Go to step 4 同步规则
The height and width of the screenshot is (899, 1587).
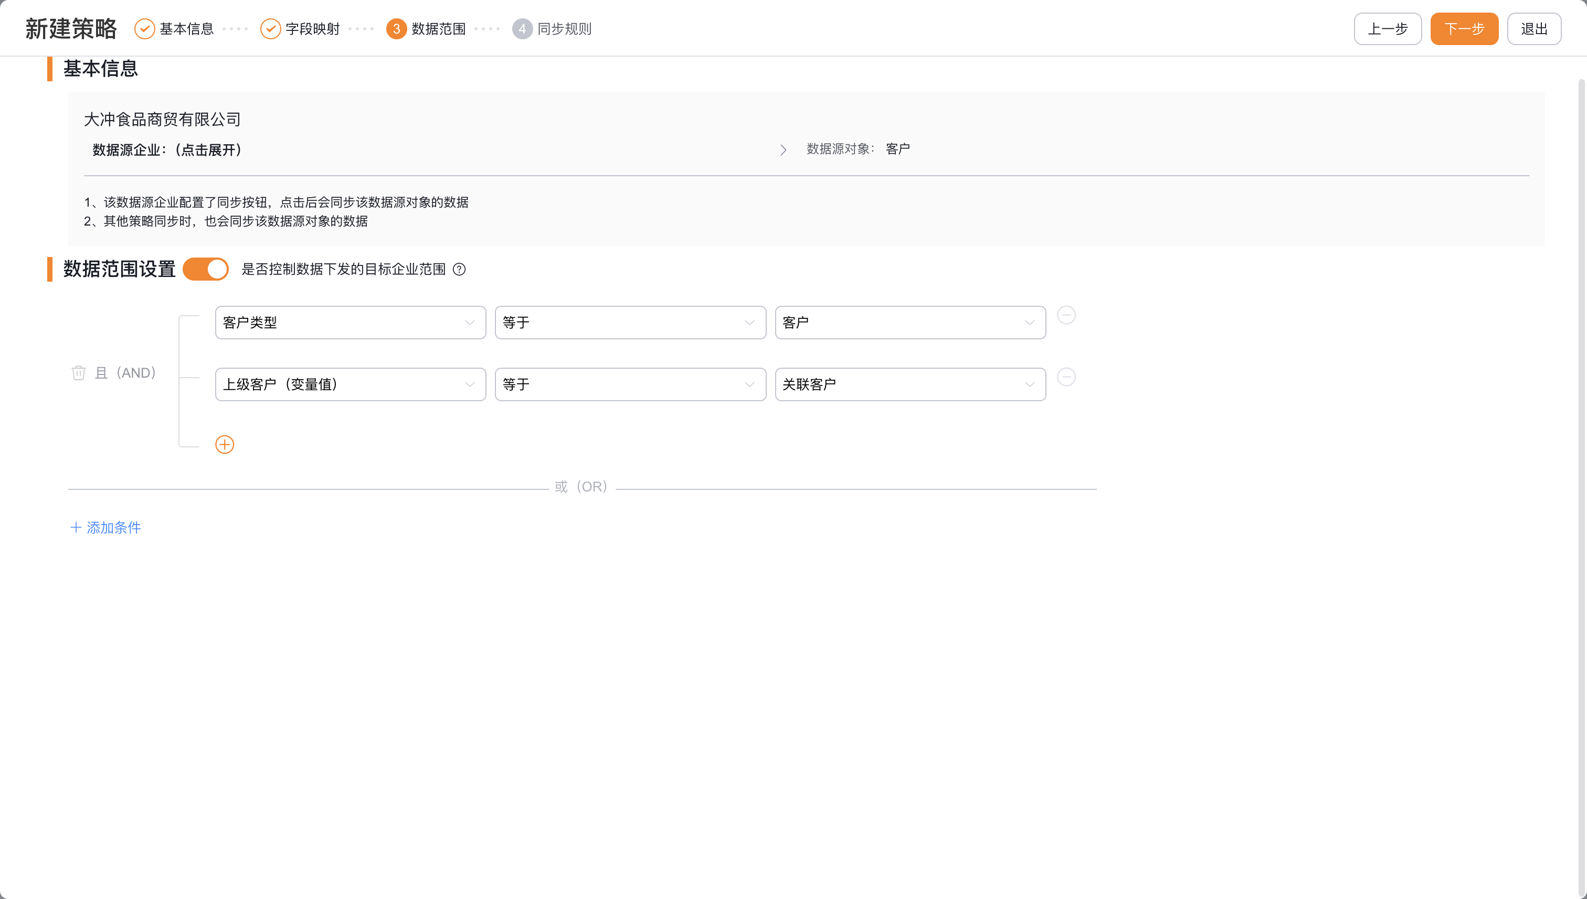coord(552,29)
